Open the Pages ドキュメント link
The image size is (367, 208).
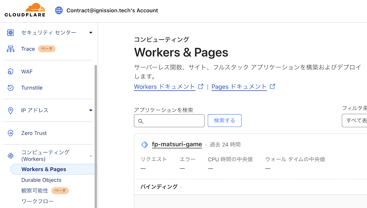pos(239,87)
